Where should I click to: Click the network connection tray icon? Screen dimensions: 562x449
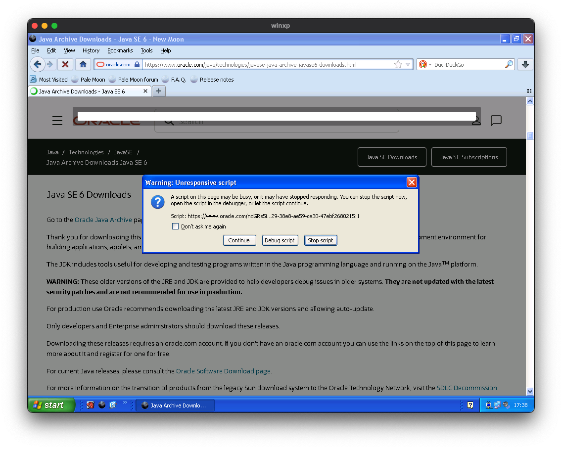point(488,405)
